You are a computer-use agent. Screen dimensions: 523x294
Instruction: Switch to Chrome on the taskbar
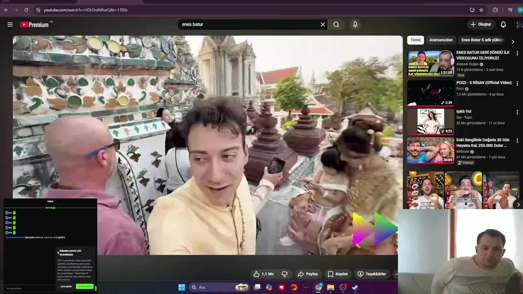click(x=318, y=287)
